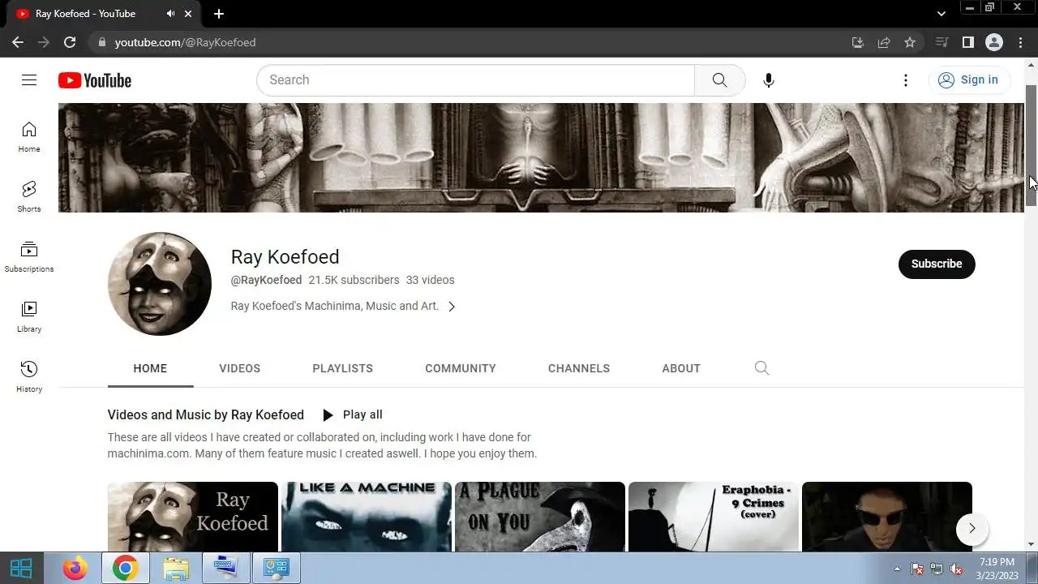Switch to the HOME channel tab

(150, 368)
